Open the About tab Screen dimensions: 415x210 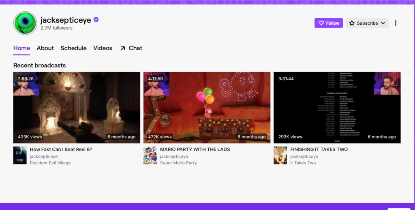[45, 48]
